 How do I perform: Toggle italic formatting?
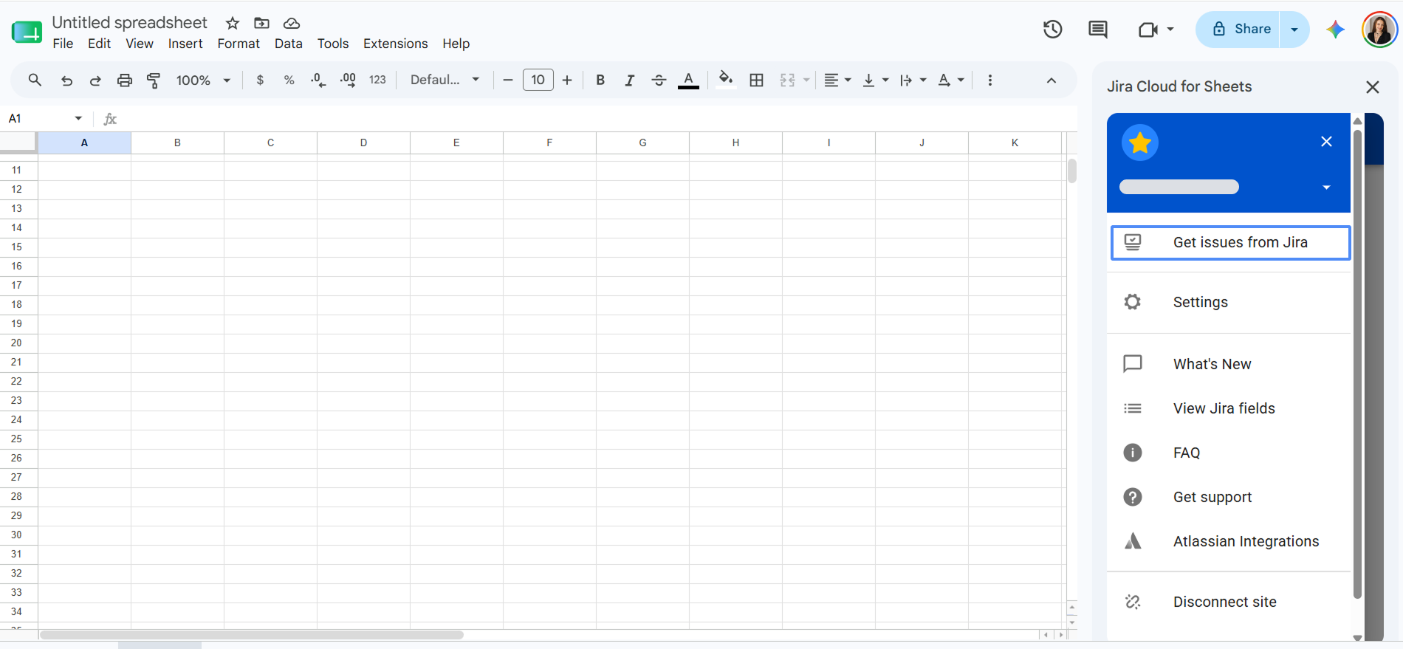629,80
